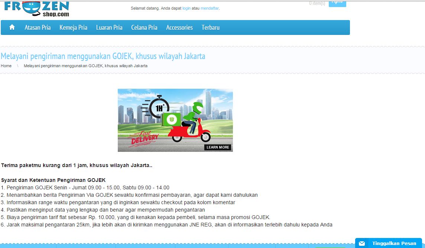Viewport: 425px width, 248px height.
Task: Click the envelope icon in Tinggalkan Pesan
Action: pyautogui.click(x=362, y=244)
